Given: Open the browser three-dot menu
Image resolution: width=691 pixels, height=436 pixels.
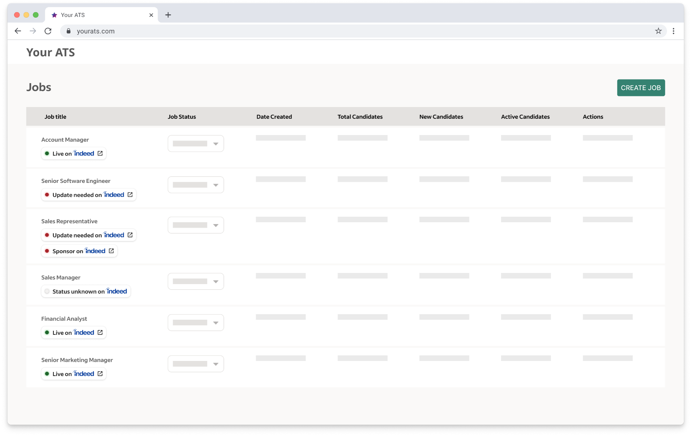Looking at the screenshot, I should (x=673, y=31).
